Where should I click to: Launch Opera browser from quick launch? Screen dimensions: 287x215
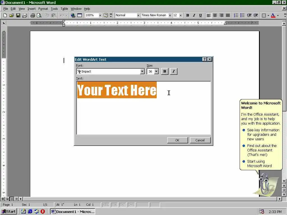coord(43,212)
